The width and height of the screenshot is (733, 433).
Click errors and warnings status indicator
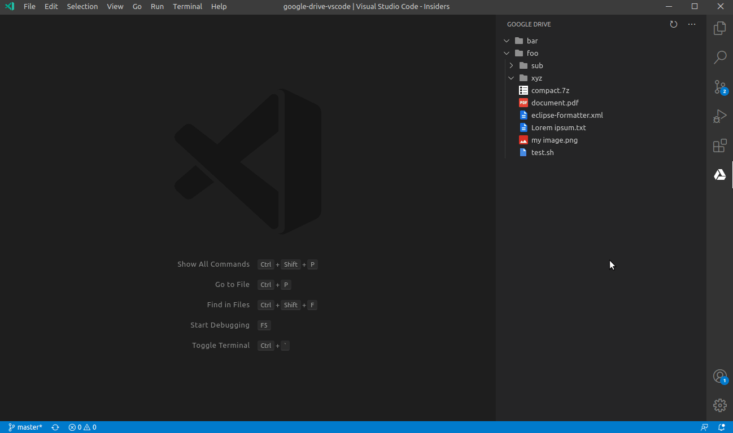click(82, 427)
